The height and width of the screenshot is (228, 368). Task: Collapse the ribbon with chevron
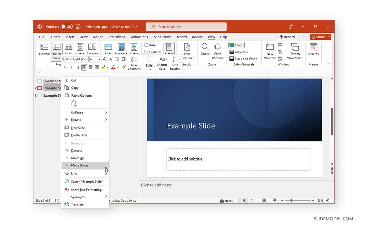328,64
